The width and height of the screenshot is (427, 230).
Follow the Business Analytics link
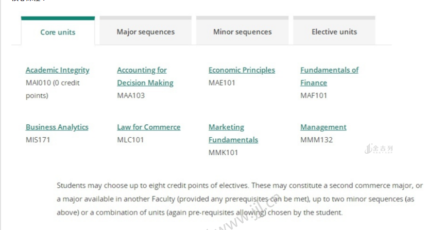coord(57,127)
